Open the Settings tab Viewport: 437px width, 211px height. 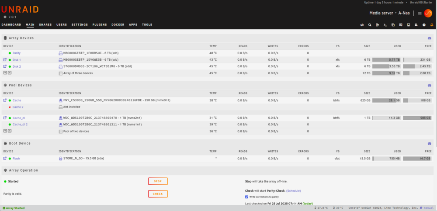(x=80, y=25)
